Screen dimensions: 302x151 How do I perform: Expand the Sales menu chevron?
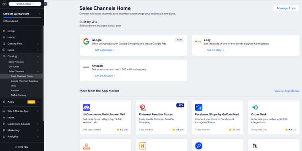tap(38, 50)
